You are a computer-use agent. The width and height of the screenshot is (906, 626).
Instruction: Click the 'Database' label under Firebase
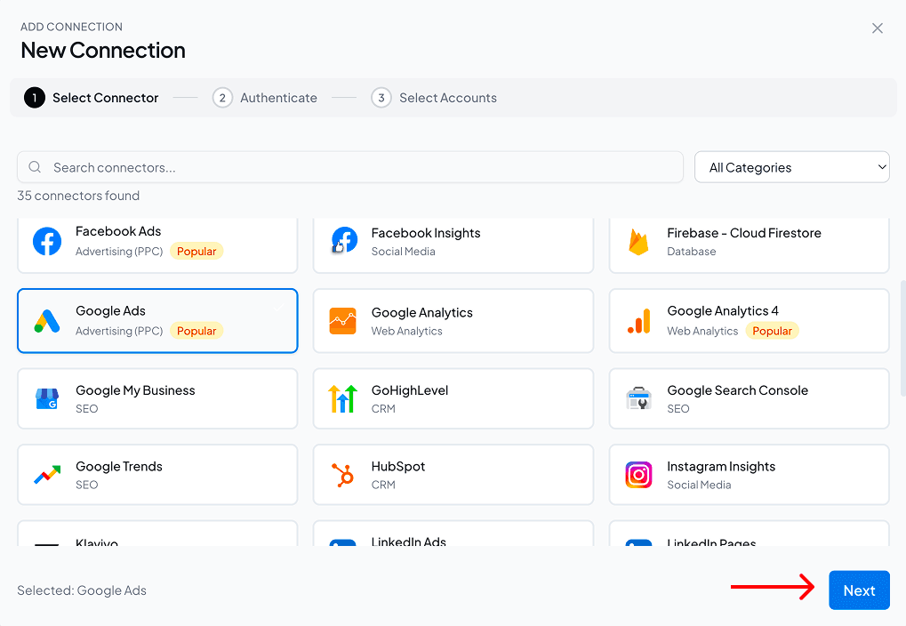click(x=691, y=252)
